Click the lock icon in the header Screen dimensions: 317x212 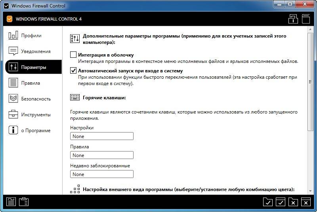(x=293, y=19)
